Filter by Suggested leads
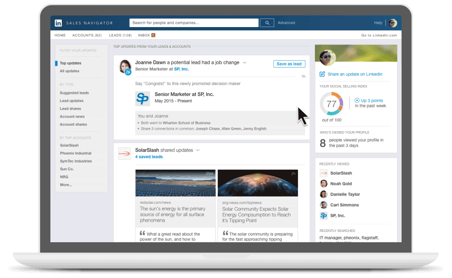 point(74,93)
